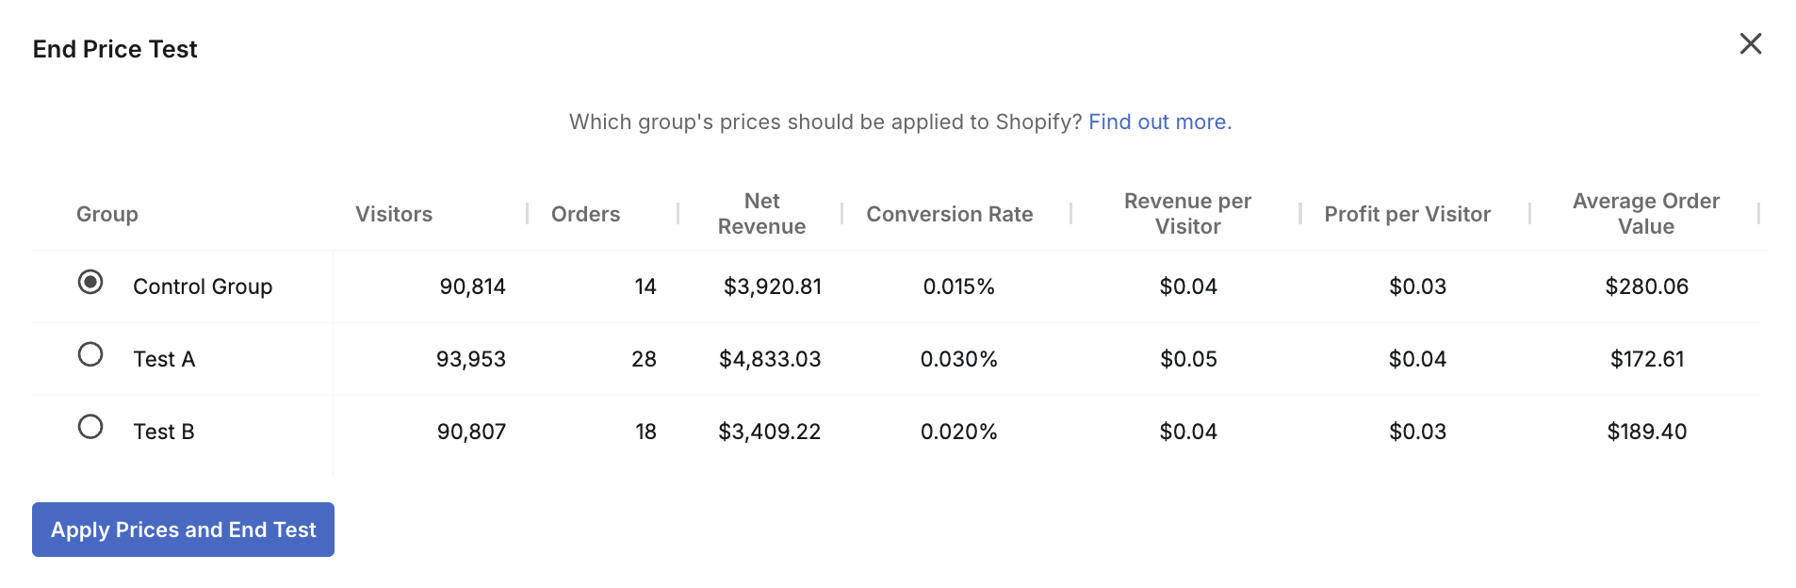Click the Group column header
The image size is (1796, 588).
click(x=107, y=214)
